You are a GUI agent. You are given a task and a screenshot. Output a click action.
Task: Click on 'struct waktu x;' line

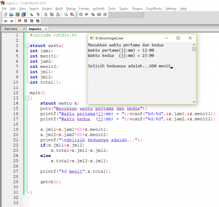(x=60, y=103)
